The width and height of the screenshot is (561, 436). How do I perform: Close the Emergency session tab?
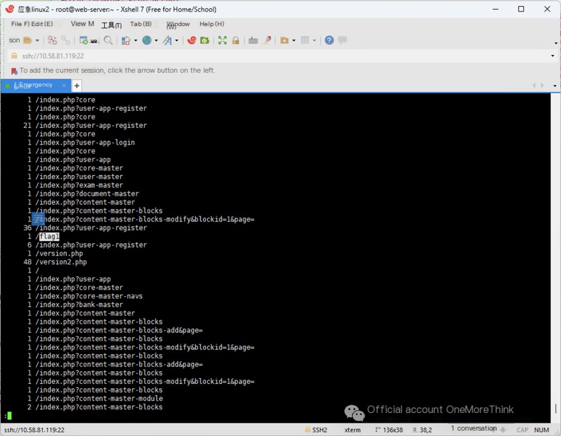(x=64, y=85)
